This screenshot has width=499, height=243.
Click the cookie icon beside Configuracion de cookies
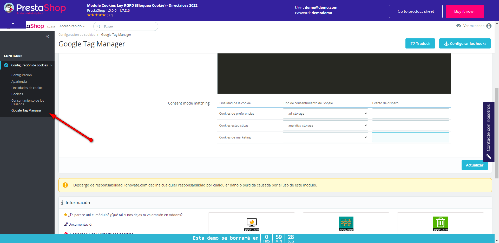(x=6, y=65)
